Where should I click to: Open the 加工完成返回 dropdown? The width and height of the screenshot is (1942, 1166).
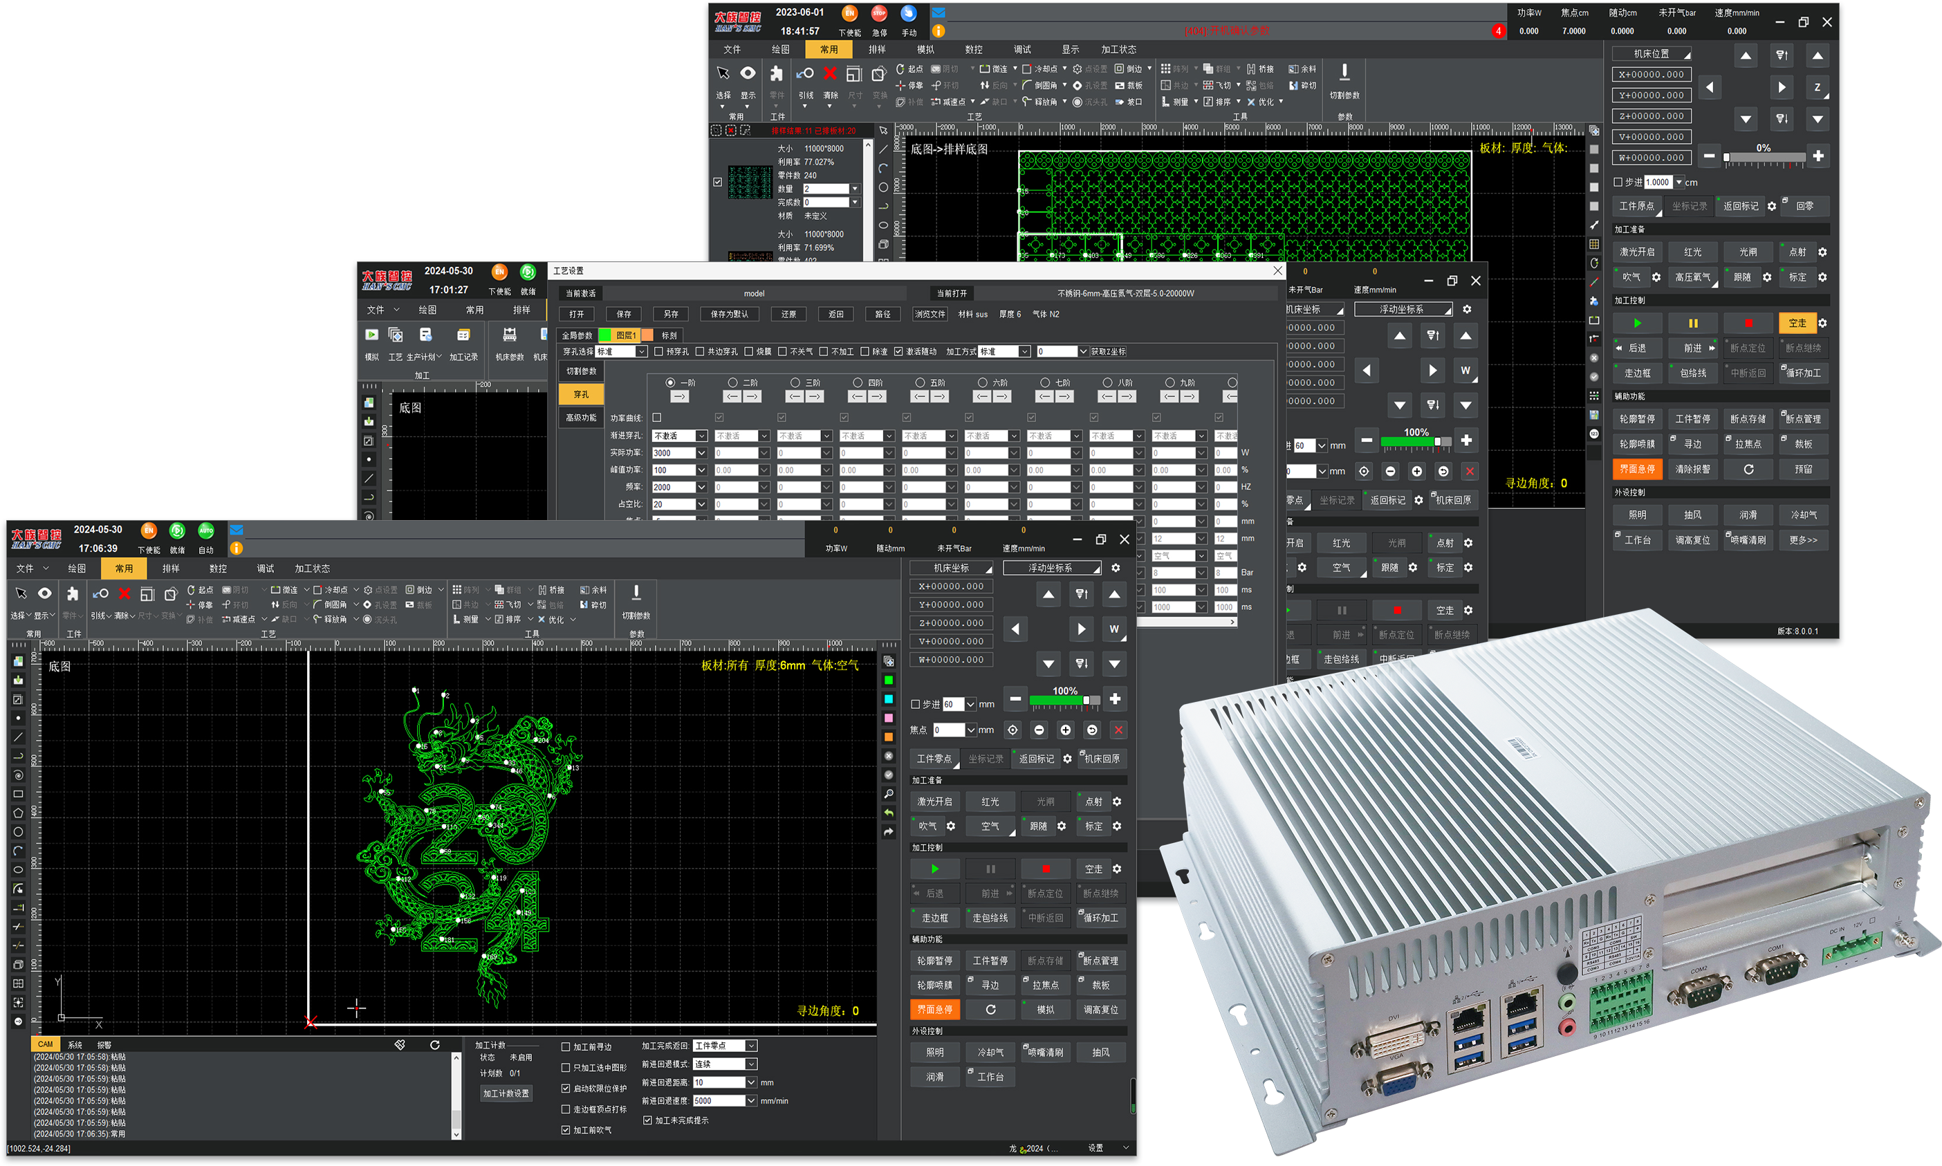point(751,1046)
